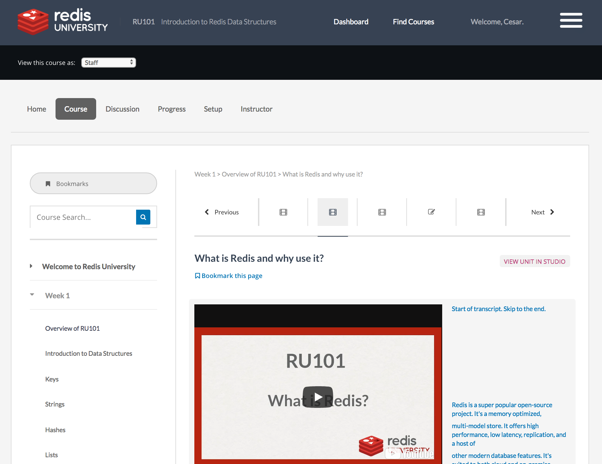Image resolution: width=602 pixels, height=464 pixels.
Task: Click View Unit in Studio button
Action: click(534, 261)
